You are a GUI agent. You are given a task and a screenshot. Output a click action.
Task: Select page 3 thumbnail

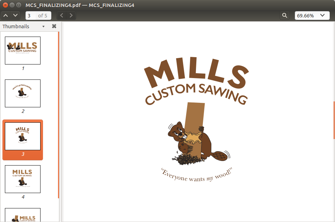coord(23,136)
